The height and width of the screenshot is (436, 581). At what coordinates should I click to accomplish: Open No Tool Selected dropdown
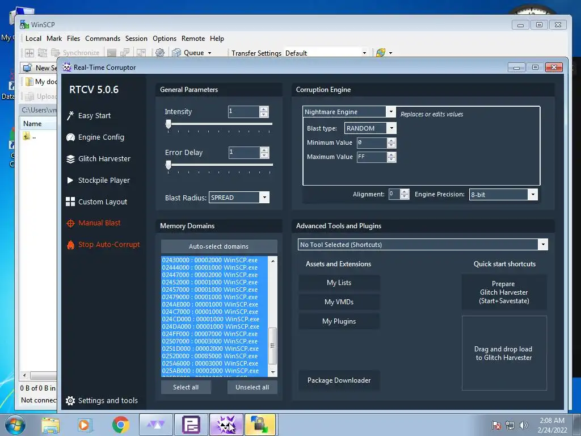[543, 244]
